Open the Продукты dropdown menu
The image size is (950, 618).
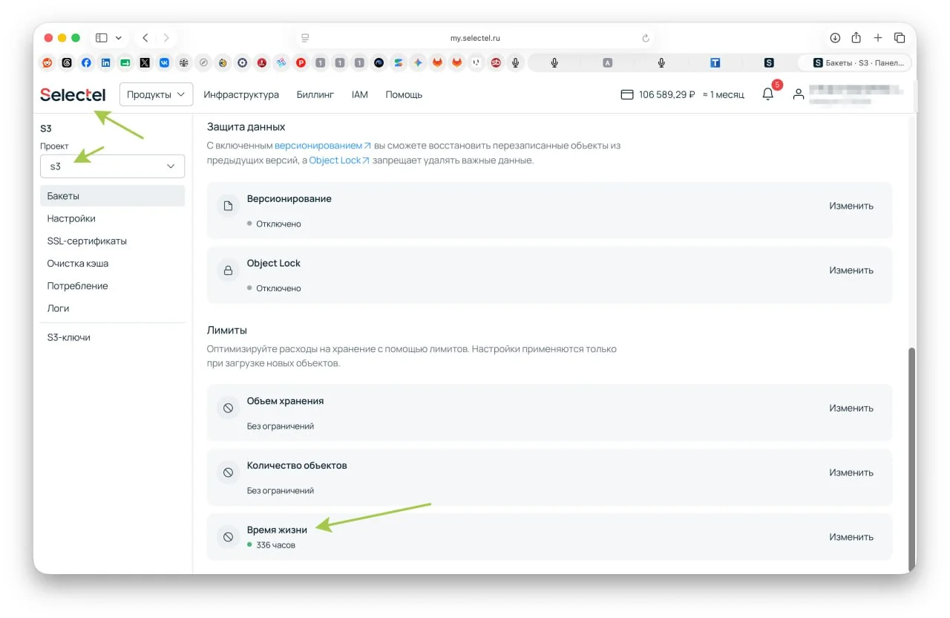[x=156, y=94]
